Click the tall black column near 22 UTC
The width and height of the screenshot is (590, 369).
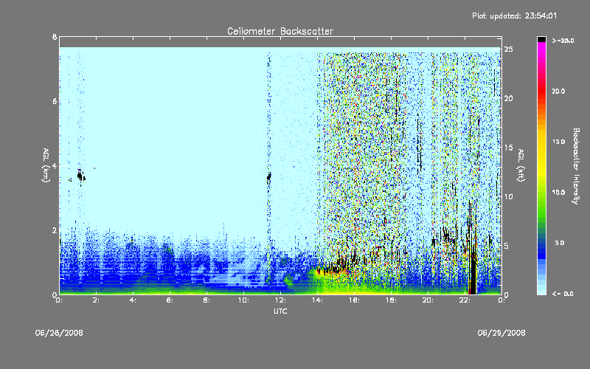point(472,273)
